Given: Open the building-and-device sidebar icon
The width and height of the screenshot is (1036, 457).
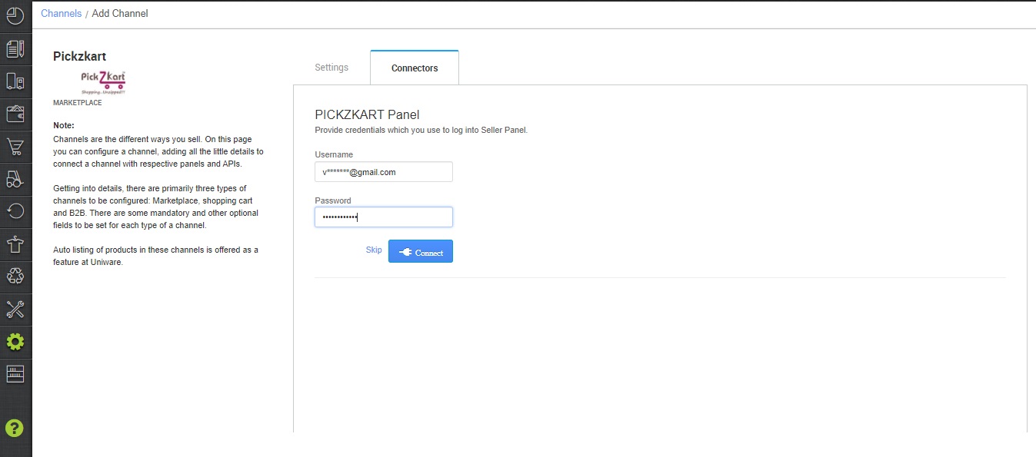Looking at the screenshot, I should 15,81.
